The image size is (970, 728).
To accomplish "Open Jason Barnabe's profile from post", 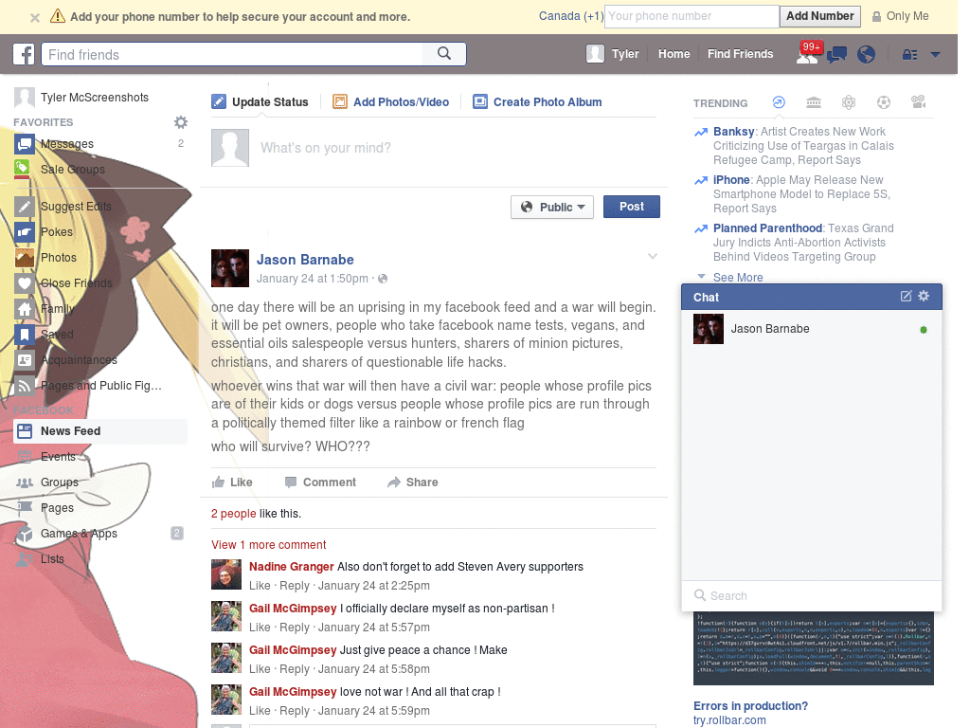I will 305,260.
